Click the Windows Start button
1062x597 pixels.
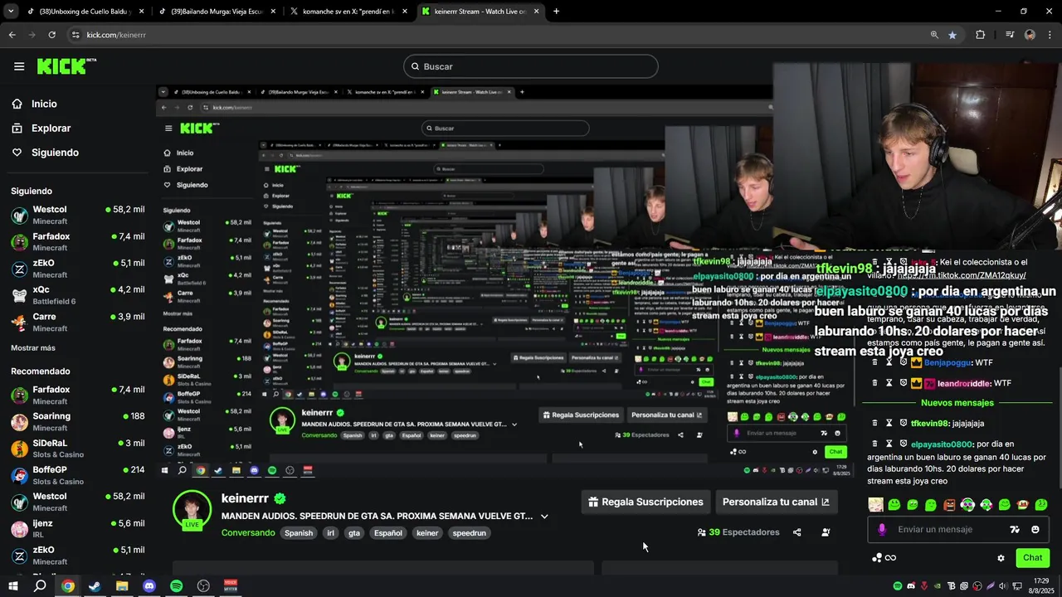[x=13, y=586]
